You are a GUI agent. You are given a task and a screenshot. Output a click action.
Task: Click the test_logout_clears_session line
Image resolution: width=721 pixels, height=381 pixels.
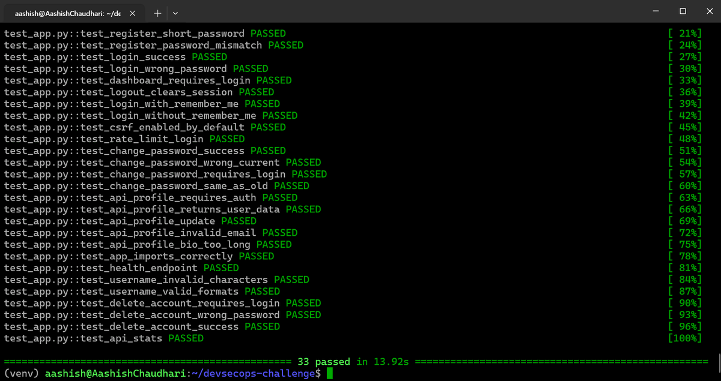pyautogui.click(x=139, y=92)
